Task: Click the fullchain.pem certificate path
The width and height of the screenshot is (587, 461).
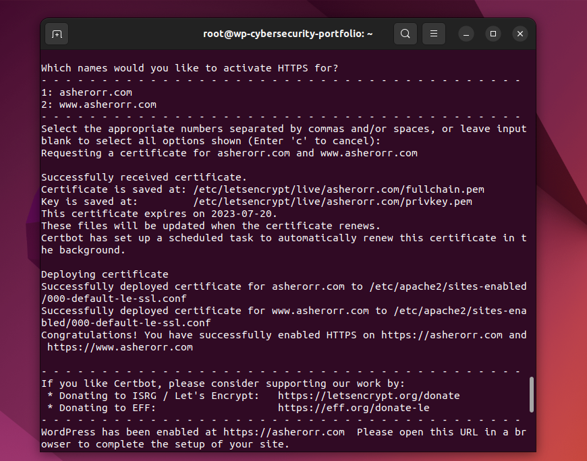Action: pos(339,189)
